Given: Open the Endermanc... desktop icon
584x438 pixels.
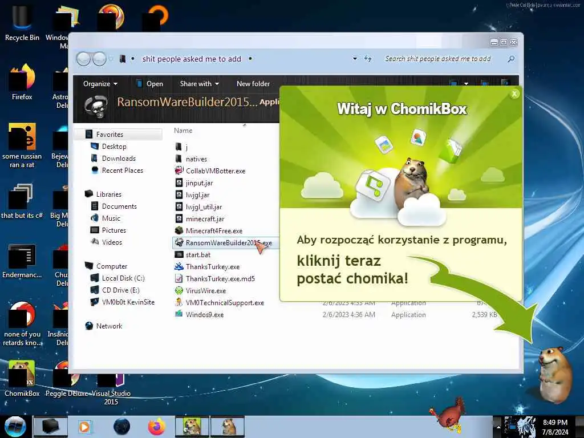Looking at the screenshot, I should pyautogui.click(x=22, y=261).
